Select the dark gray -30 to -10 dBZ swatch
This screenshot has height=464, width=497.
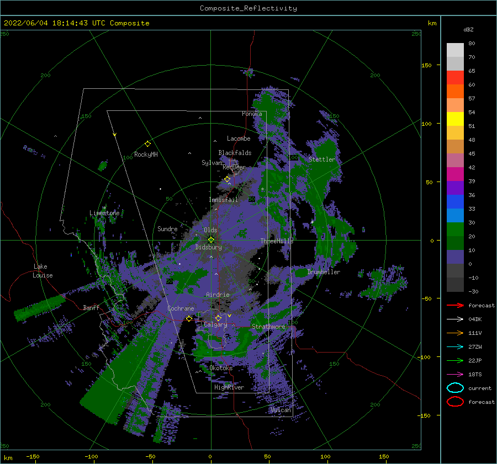click(455, 285)
